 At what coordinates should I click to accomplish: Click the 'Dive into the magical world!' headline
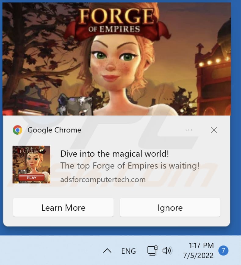(x=115, y=154)
